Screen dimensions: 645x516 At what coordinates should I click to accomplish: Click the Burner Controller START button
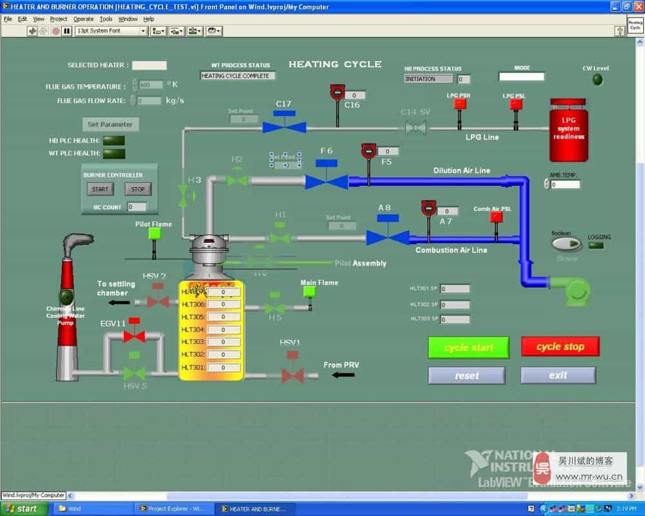coord(100,189)
